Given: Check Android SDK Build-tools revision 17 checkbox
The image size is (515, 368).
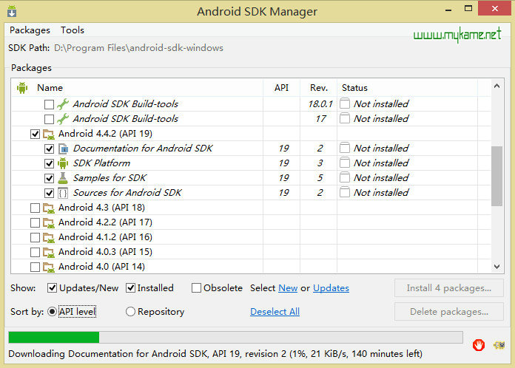Looking at the screenshot, I should click(x=49, y=119).
